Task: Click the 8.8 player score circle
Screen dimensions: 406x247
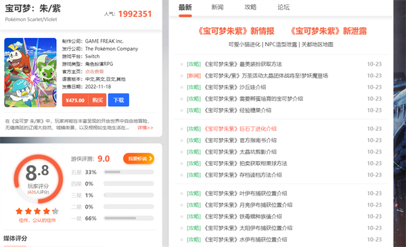Action: (39, 179)
